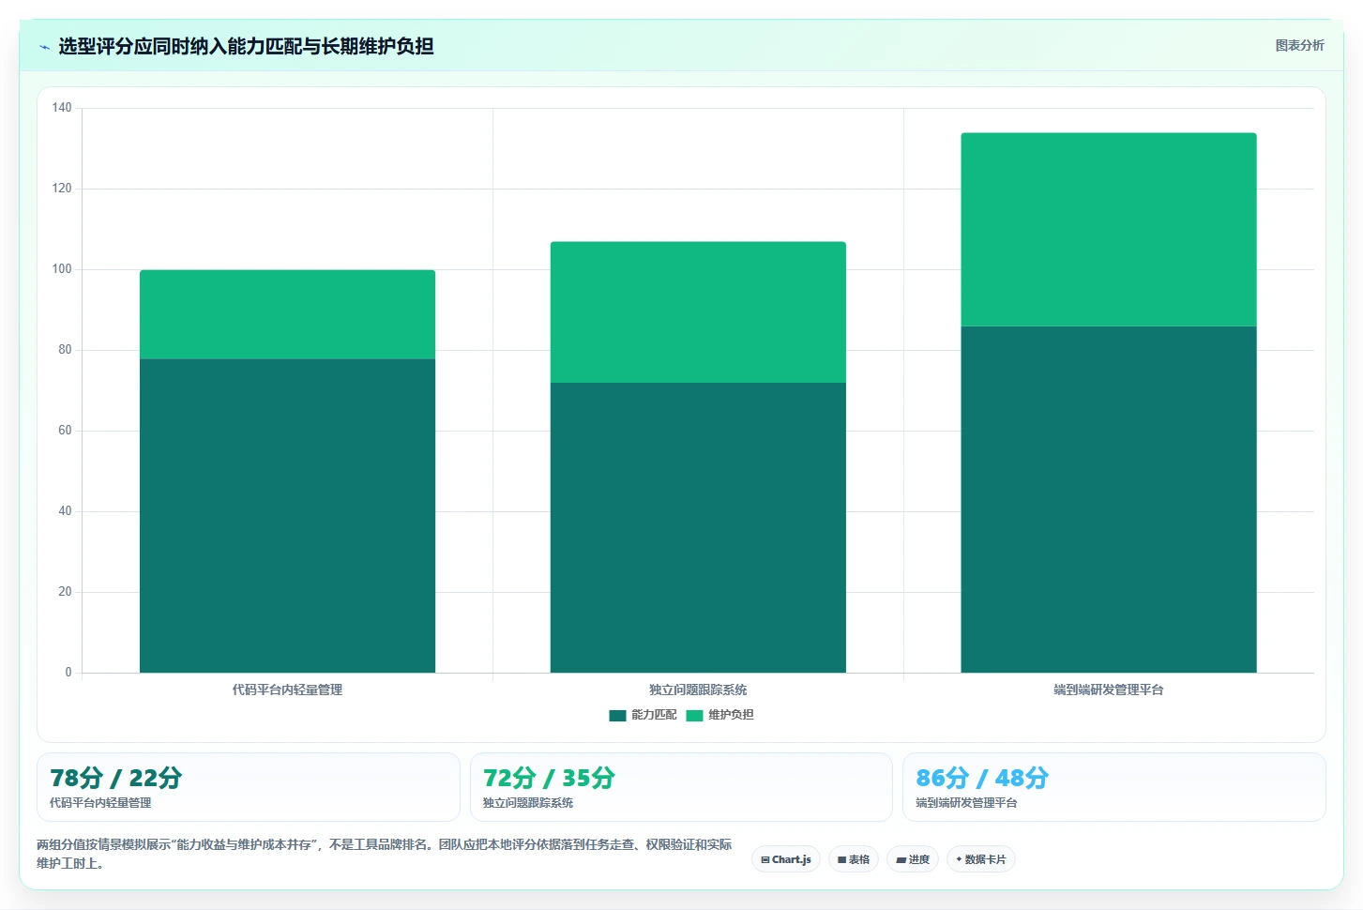The image size is (1363, 910).
Task: Click the blue icon beside the chart title
Action: pos(44,47)
